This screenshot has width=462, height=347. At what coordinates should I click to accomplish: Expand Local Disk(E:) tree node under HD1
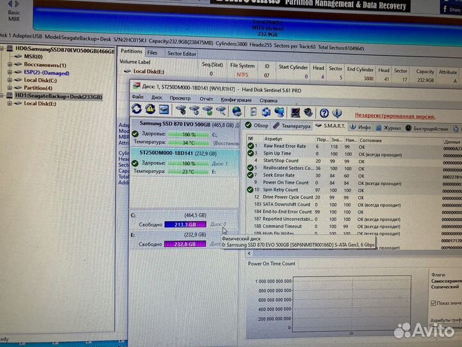tap(10, 103)
